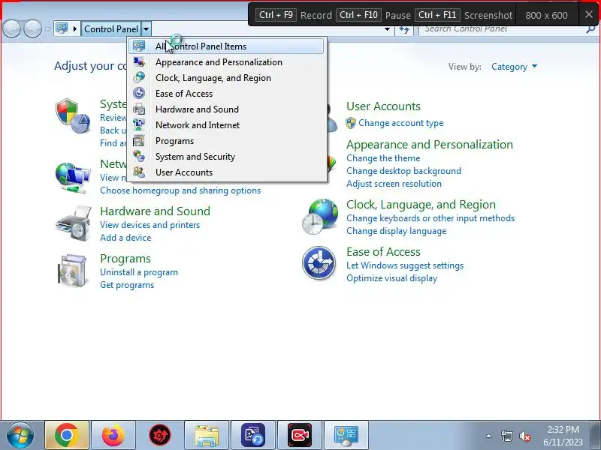Open the View by Category dropdown
Image resolution: width=601 pixels, height=450 pixels.
[x=514, y=67]
